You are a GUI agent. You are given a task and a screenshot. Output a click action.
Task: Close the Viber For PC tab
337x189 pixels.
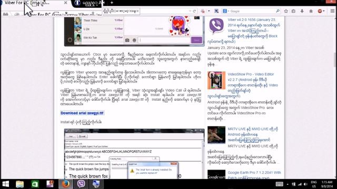coord(65,3)
